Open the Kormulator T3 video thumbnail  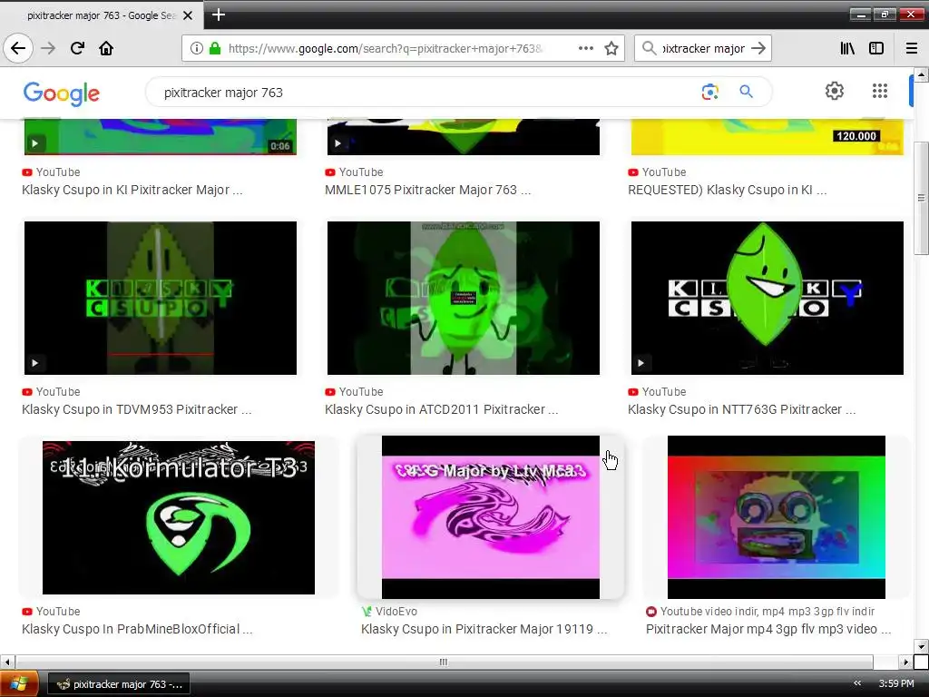[179, 516]
